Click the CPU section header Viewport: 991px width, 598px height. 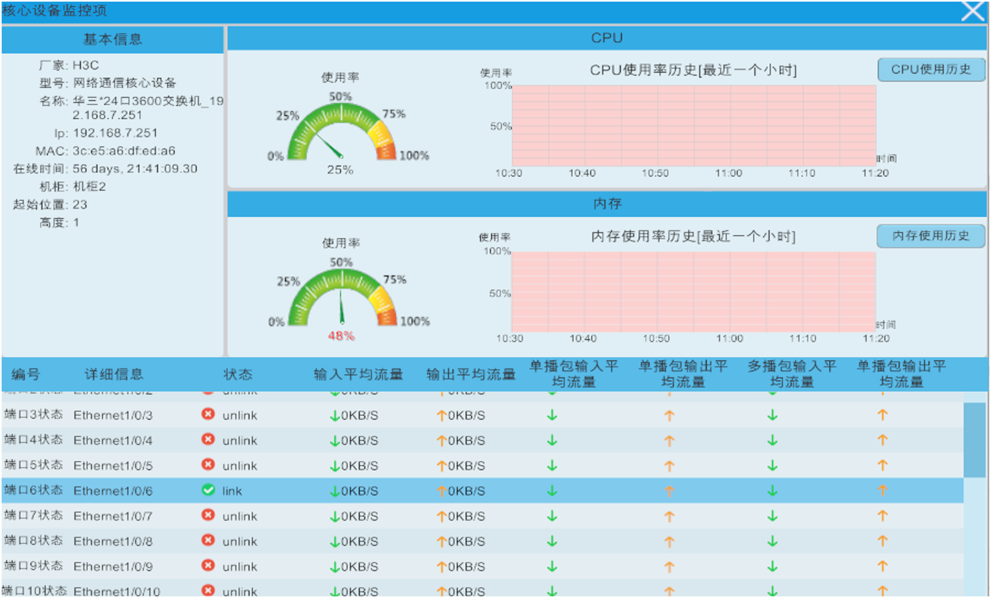coord(607,38)
